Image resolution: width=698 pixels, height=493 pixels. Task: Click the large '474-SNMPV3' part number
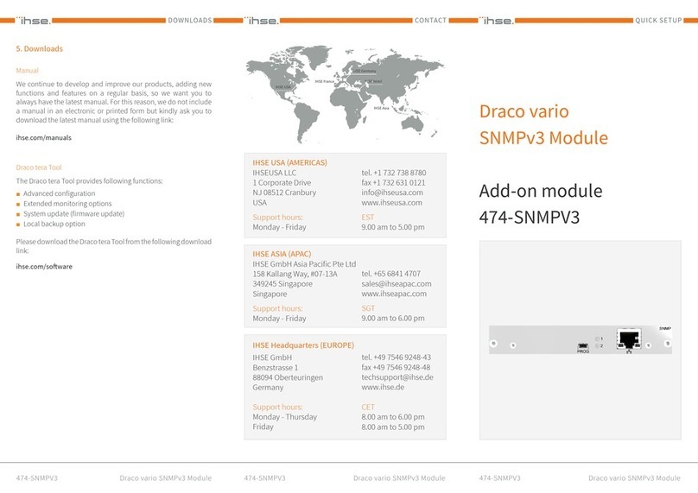(x=530, y=217)
